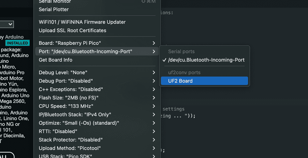Click the INSTALLED badge in Boards Manager
Viewport: 308px width, 158px height.
(17, 43)
